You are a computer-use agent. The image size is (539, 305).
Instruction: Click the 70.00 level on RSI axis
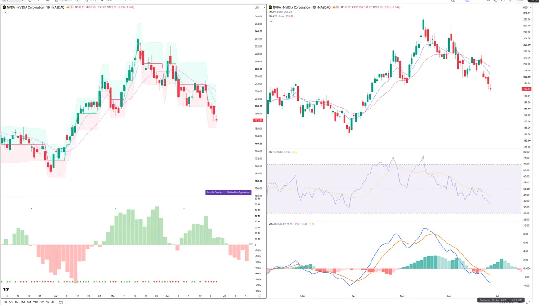pyautogui.click(x=526, y=164)
